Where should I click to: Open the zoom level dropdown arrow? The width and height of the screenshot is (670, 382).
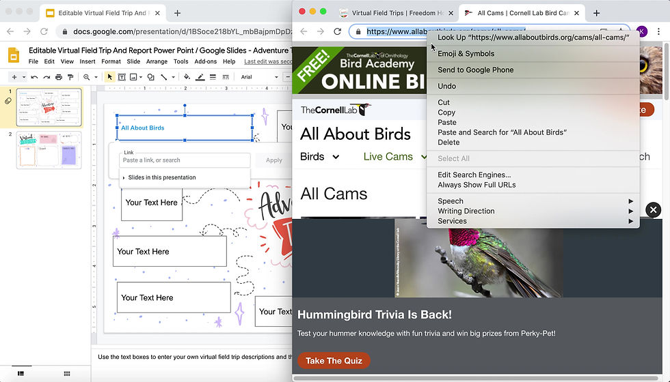point(96,77)
